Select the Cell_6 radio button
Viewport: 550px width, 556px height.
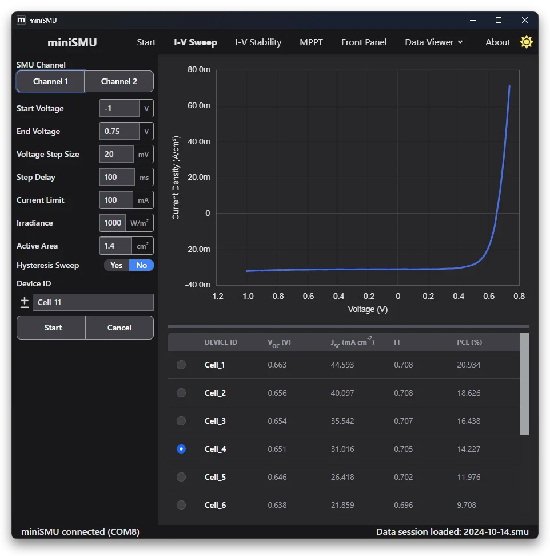181,505
